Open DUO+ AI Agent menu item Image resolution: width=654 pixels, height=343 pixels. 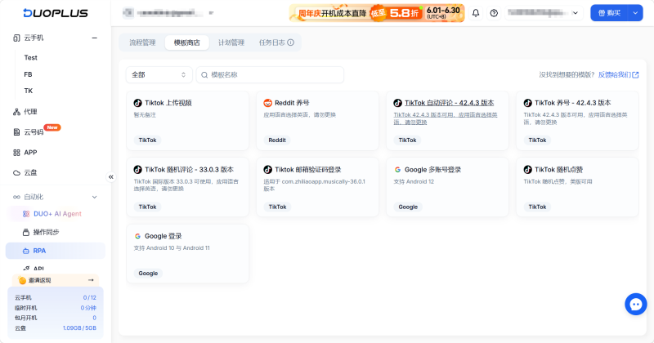57,214
